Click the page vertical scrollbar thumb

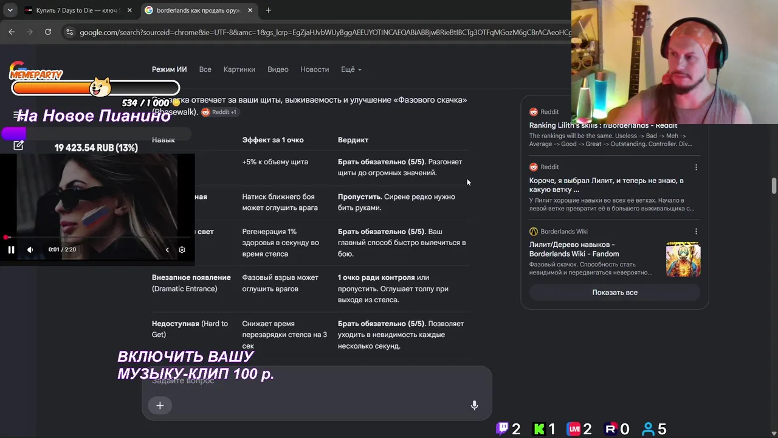(x=774, y=186)
